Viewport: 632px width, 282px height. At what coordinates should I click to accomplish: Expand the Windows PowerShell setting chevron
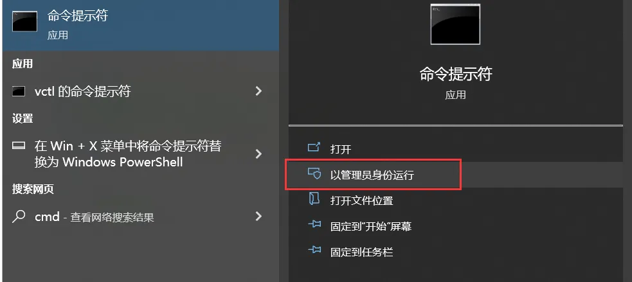258,154
